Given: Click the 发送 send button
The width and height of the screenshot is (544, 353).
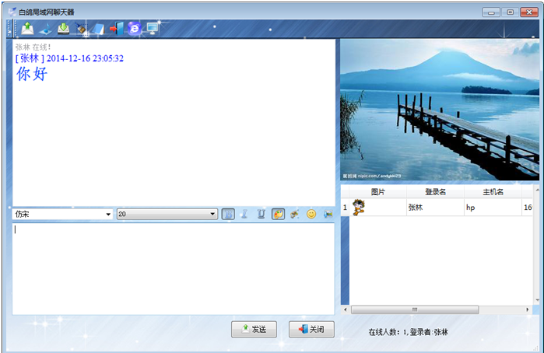Looking at the screenshot, I should [254, 329].
